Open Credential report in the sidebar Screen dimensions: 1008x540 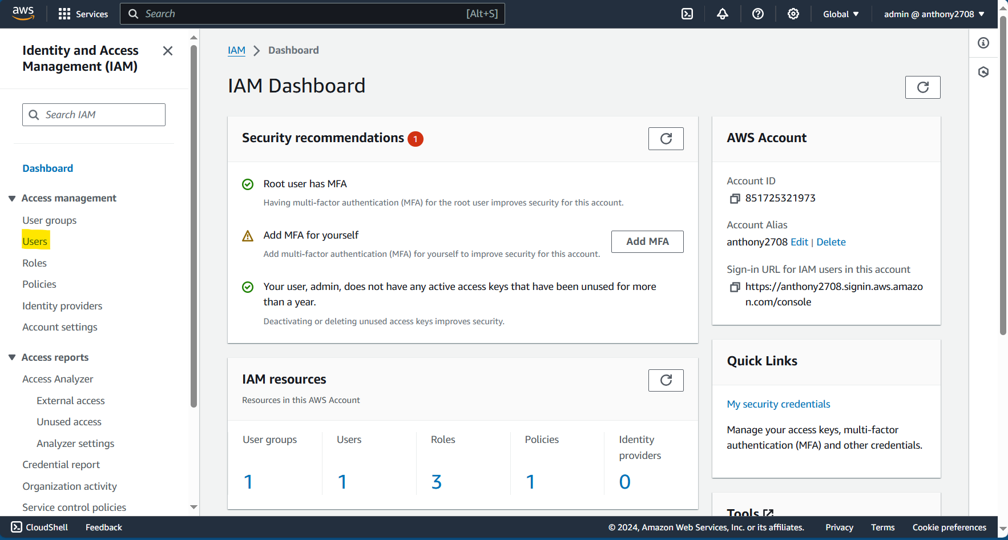point(61,465)
